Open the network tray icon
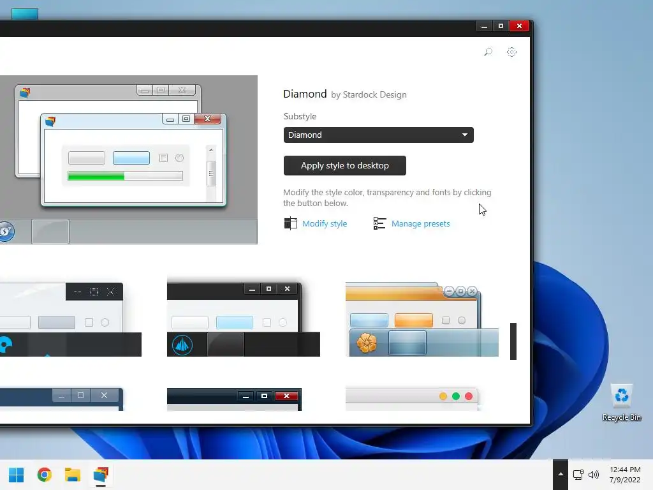653x490 pixels. click(x=578, y=475)
